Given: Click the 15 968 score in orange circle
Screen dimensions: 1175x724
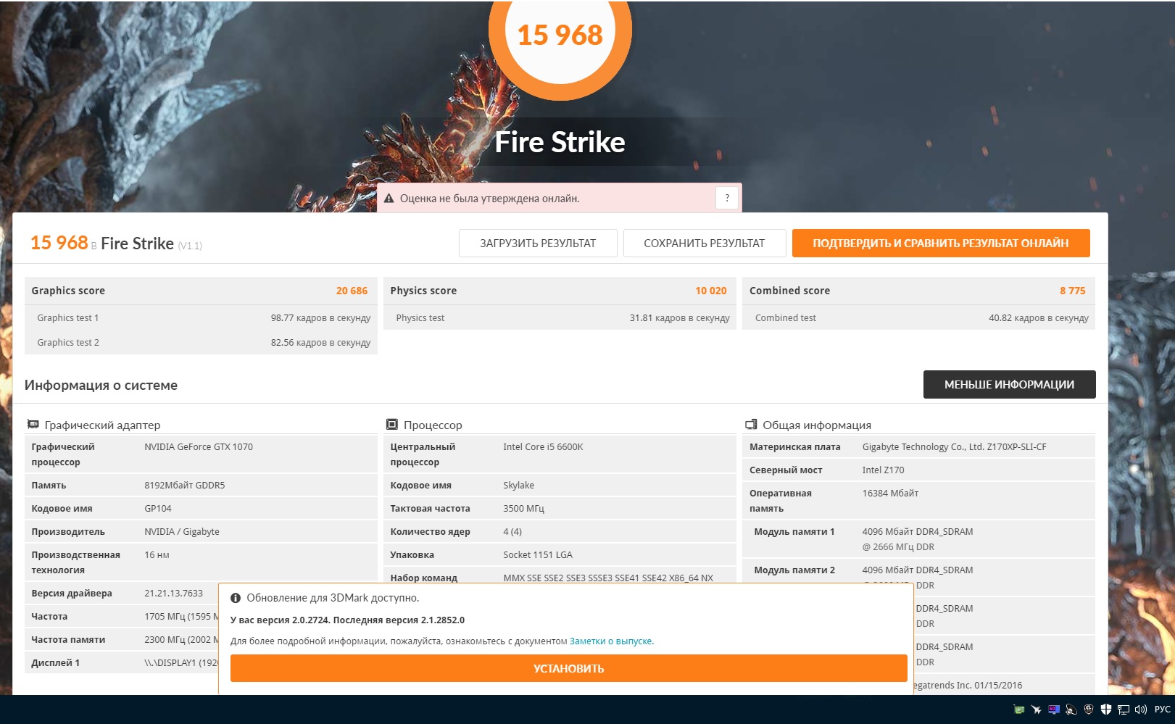Looking at the screenshot, I should 560,35.
